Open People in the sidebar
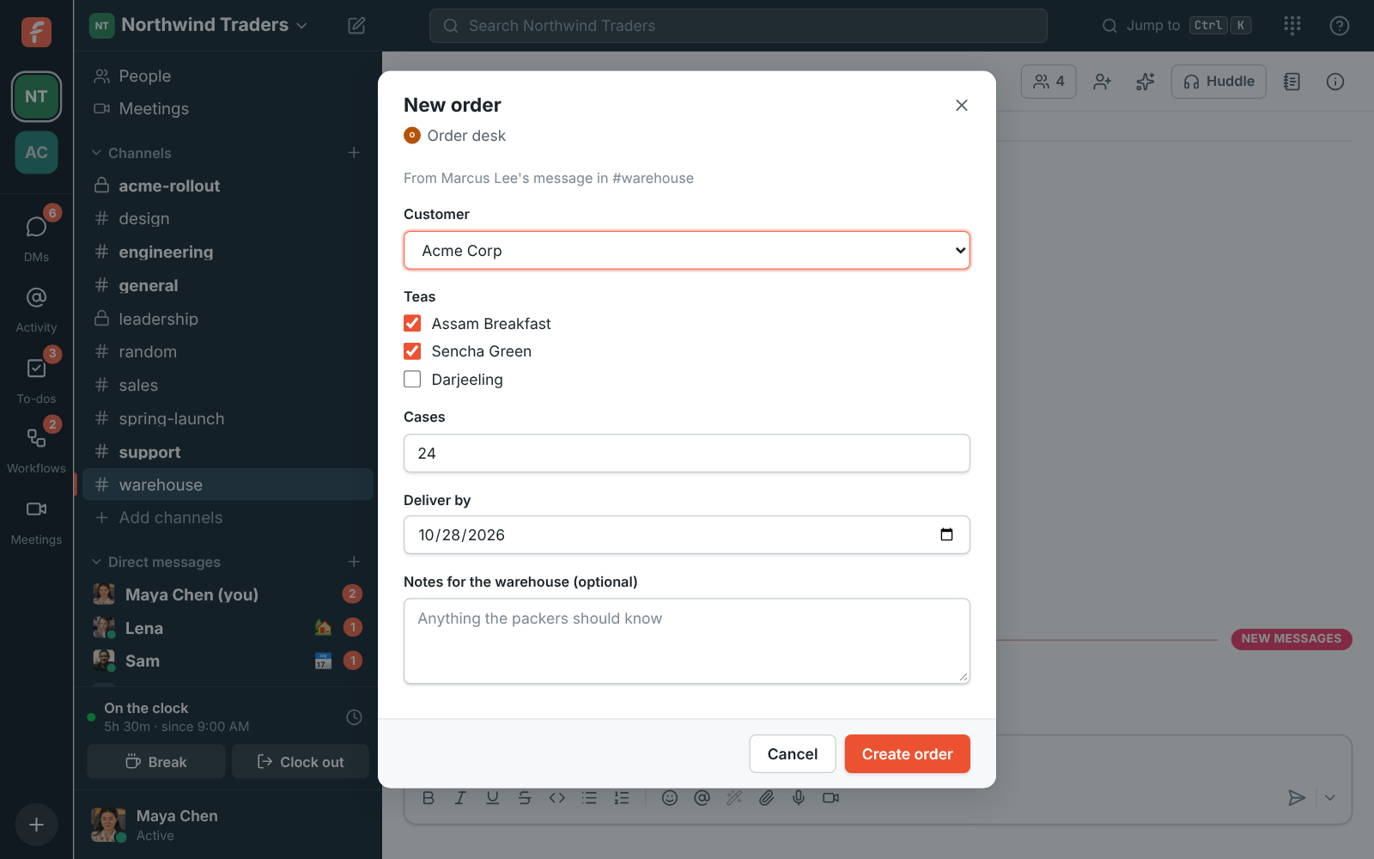1374x859 pixels. [x=228, y=76]
